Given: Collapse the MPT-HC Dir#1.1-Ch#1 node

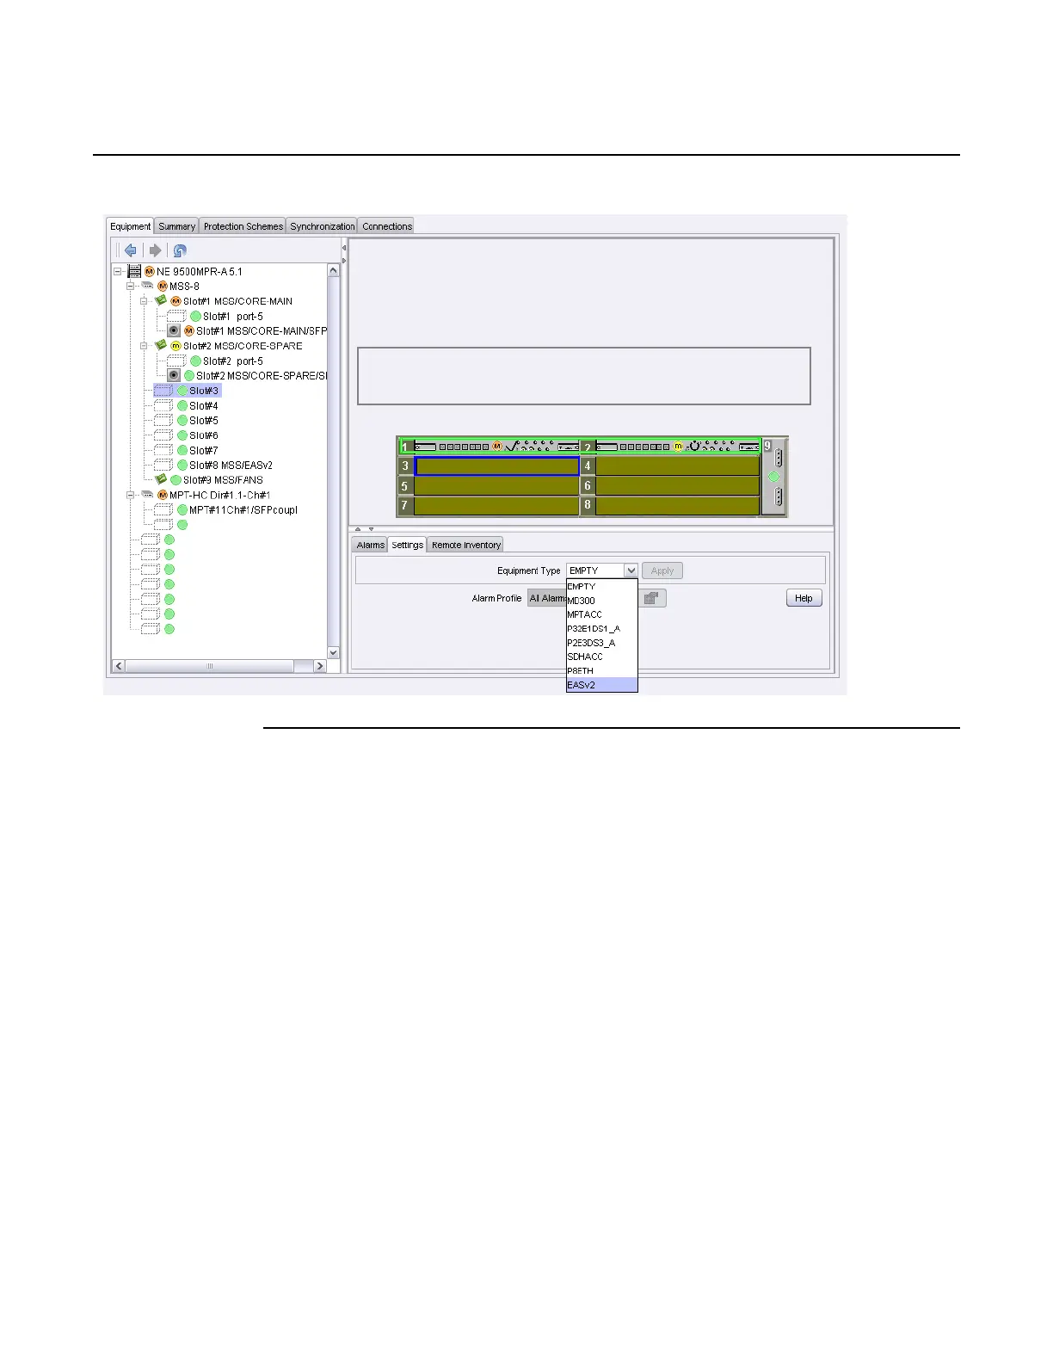Looking at the screenshot, I should click(131, 495).
